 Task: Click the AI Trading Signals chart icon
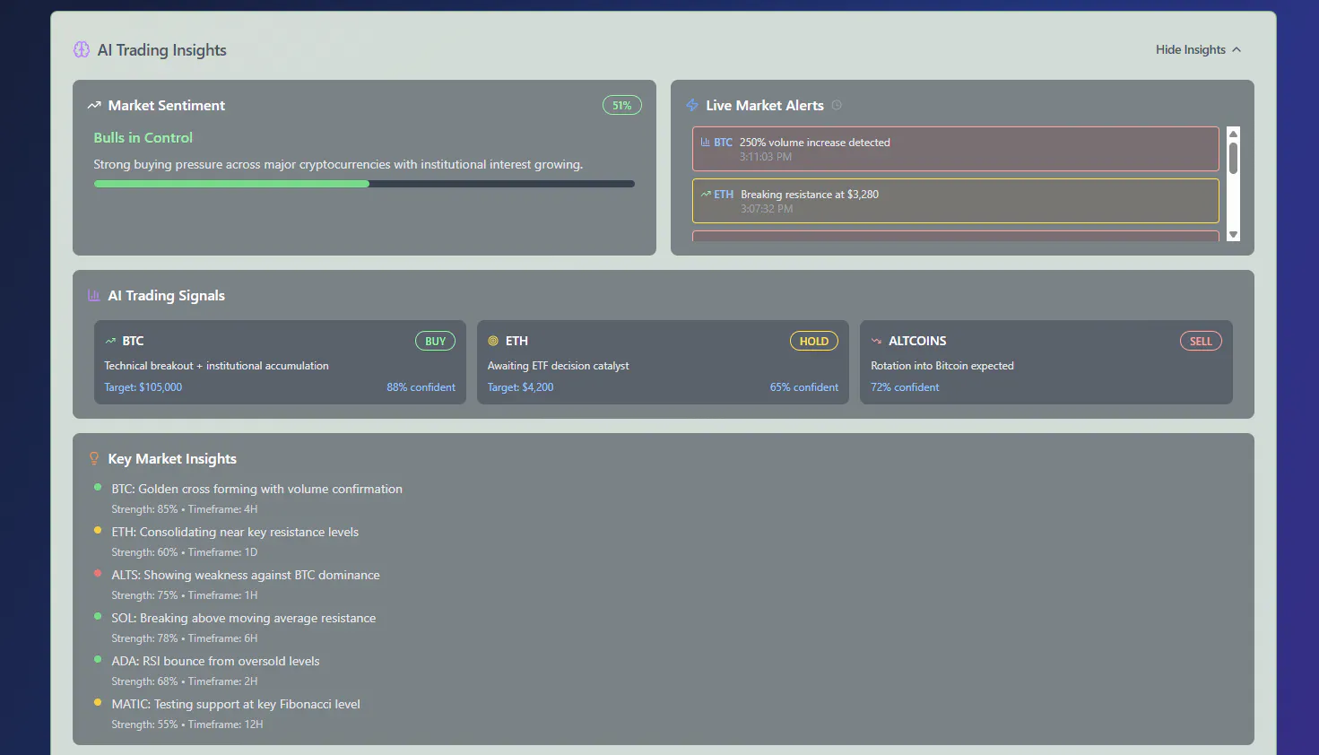pos(94,295)
